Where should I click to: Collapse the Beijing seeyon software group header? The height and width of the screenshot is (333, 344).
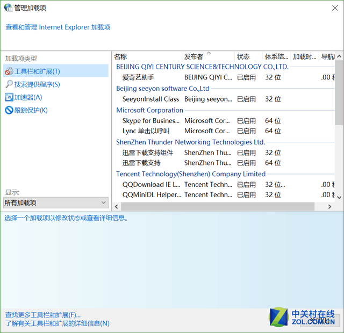(163, 88)
